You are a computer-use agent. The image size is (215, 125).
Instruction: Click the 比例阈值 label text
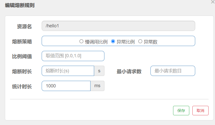click(22, 56)
